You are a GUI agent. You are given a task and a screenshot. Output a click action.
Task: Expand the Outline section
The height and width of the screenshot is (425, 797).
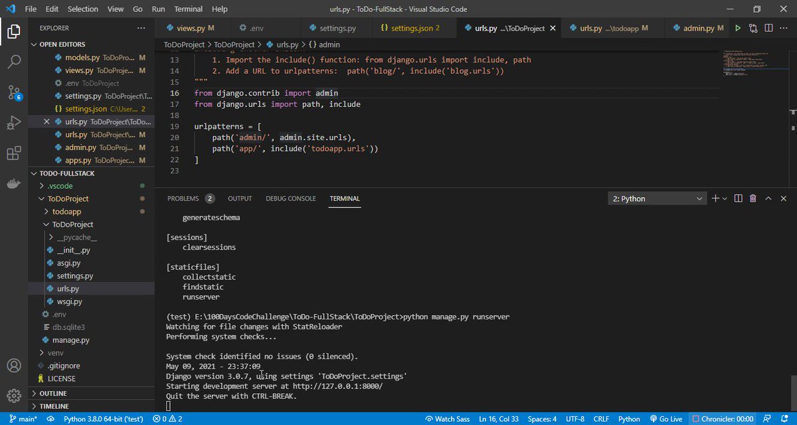tap(91, 393)
